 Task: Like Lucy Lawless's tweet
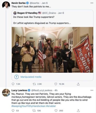56,111
